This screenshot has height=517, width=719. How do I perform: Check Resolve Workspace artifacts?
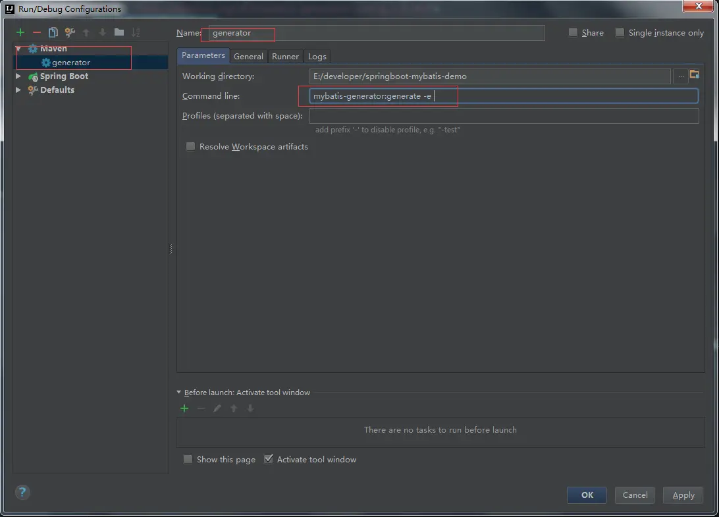click(190, 146)
